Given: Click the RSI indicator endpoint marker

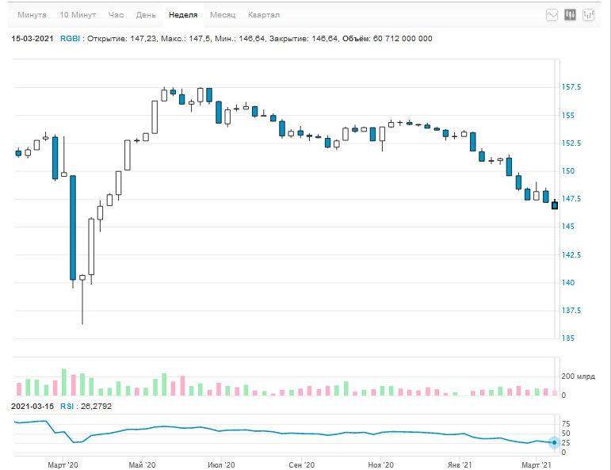Looking at the screenshot, I should (554, 442).
